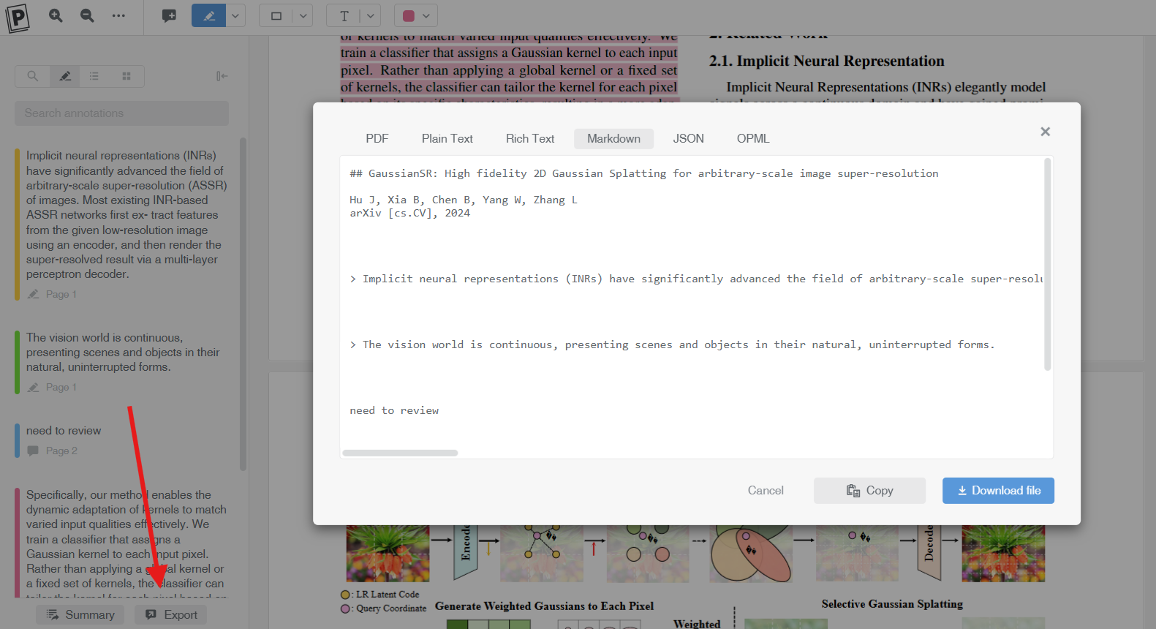
Task: Expand the text tool dropdown arrow
Action: 371,15
